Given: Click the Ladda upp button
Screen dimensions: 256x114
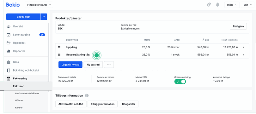Looking at the screenshot, I should pyautogui.click(x=23, y=17).
